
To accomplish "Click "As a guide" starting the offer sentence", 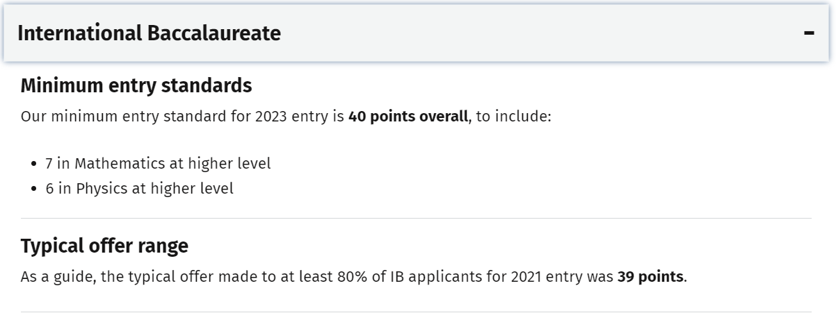I will tap(57, 277).
